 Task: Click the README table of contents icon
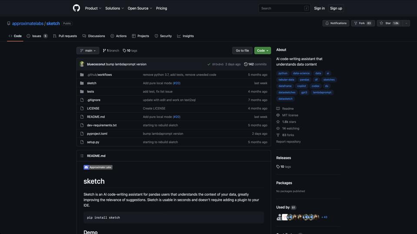click(x=82, y=156)
